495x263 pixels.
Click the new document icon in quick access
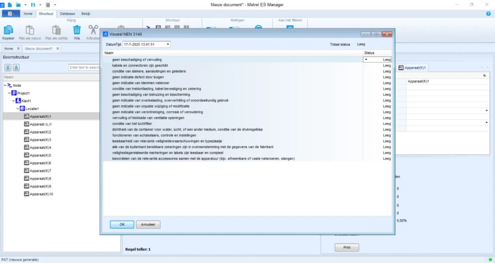pyautogui.click(x=9, y=5)
